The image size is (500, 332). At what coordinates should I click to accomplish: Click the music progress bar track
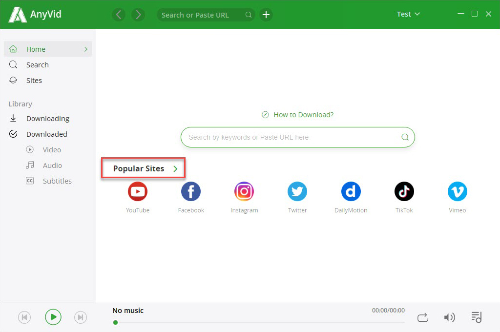(259, 322)
